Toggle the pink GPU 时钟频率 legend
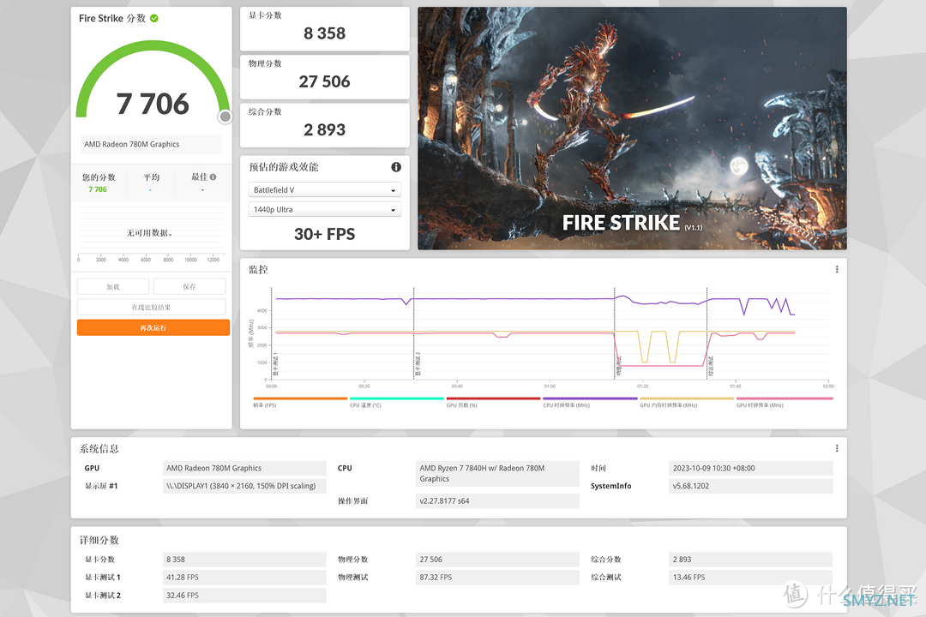 coord(785,402)
